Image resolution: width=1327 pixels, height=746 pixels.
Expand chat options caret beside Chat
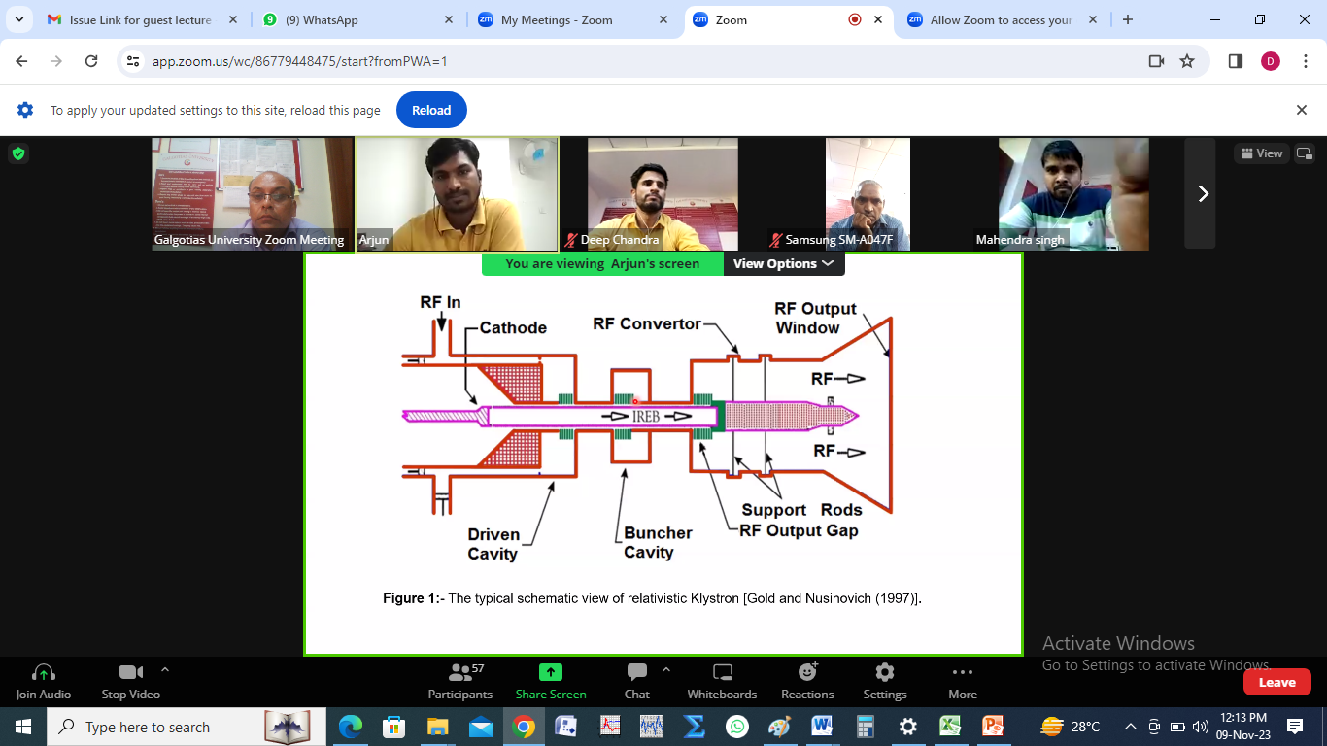pyautogui.click(x=666, y=670)
